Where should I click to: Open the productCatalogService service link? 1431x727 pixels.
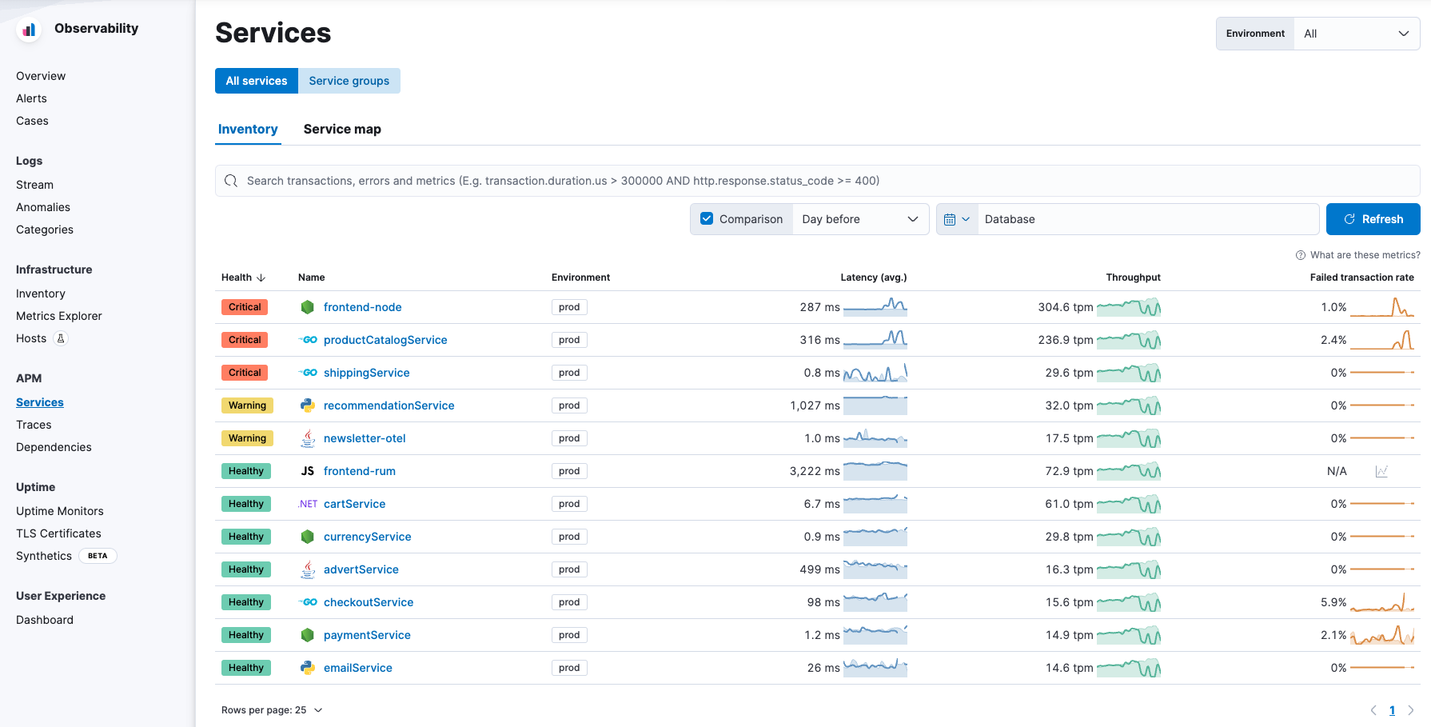pyautogui.click(x=385, y=340)
